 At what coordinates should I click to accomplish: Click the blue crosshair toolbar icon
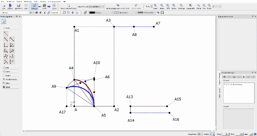click(x=73, y=12)
